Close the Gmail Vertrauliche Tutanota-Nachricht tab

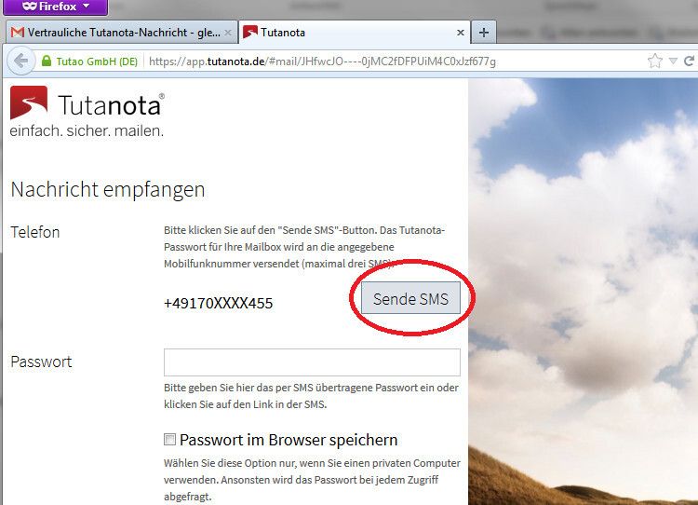coord(227,33)
